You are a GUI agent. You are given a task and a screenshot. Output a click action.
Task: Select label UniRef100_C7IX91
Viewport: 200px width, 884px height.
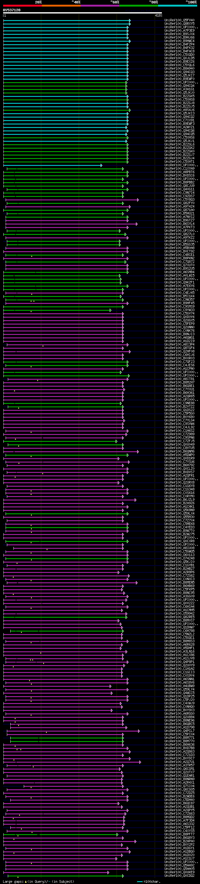click(x=179, y=120)
